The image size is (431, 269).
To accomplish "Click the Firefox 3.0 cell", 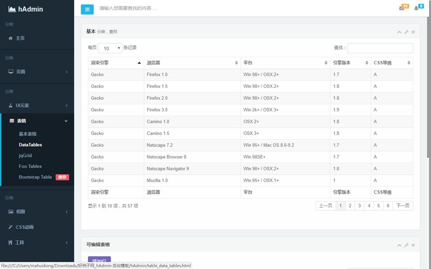I will pos(192,110).
